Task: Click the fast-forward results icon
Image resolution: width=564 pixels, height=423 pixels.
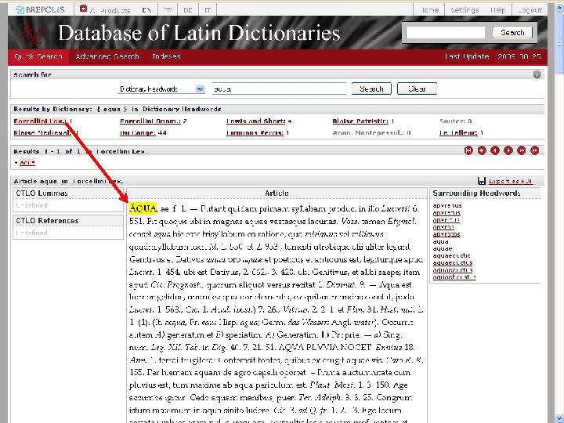Action: [x=521, y=150]
